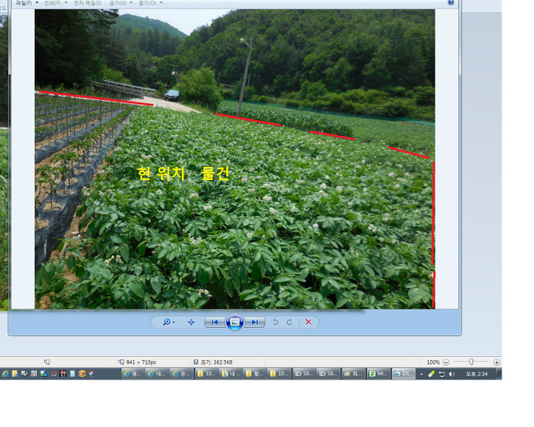The height and width of the screenshot is (427, 534).
Task: Click the blue help question mark icon
Action: (x=451, y=3)
